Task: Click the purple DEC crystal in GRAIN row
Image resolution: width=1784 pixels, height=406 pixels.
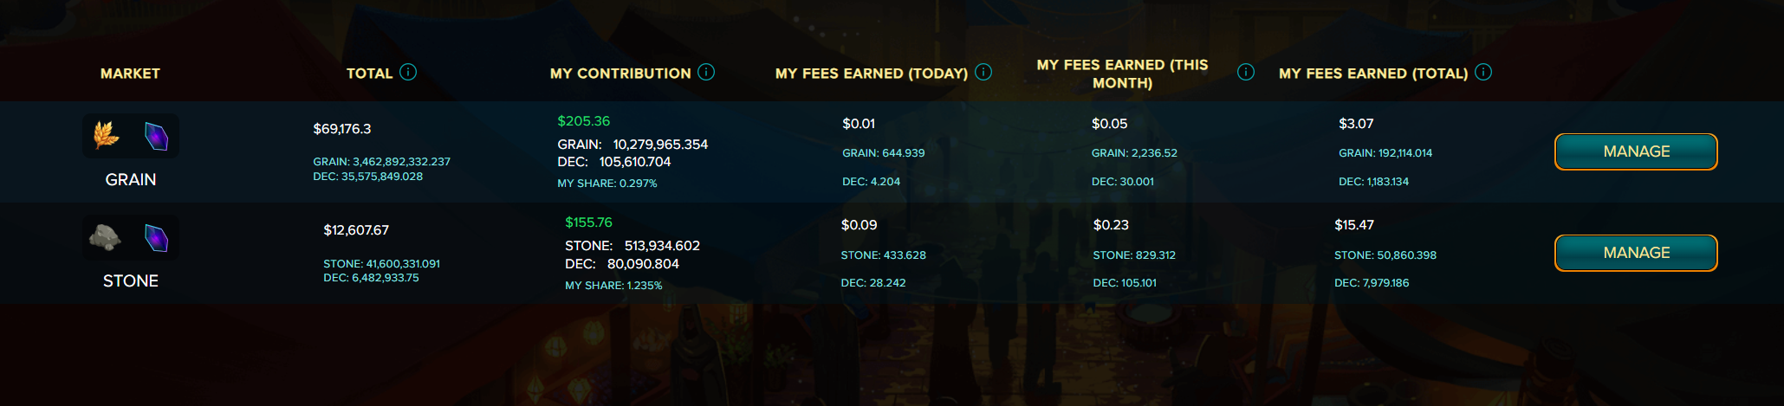Action: point(156,136)
